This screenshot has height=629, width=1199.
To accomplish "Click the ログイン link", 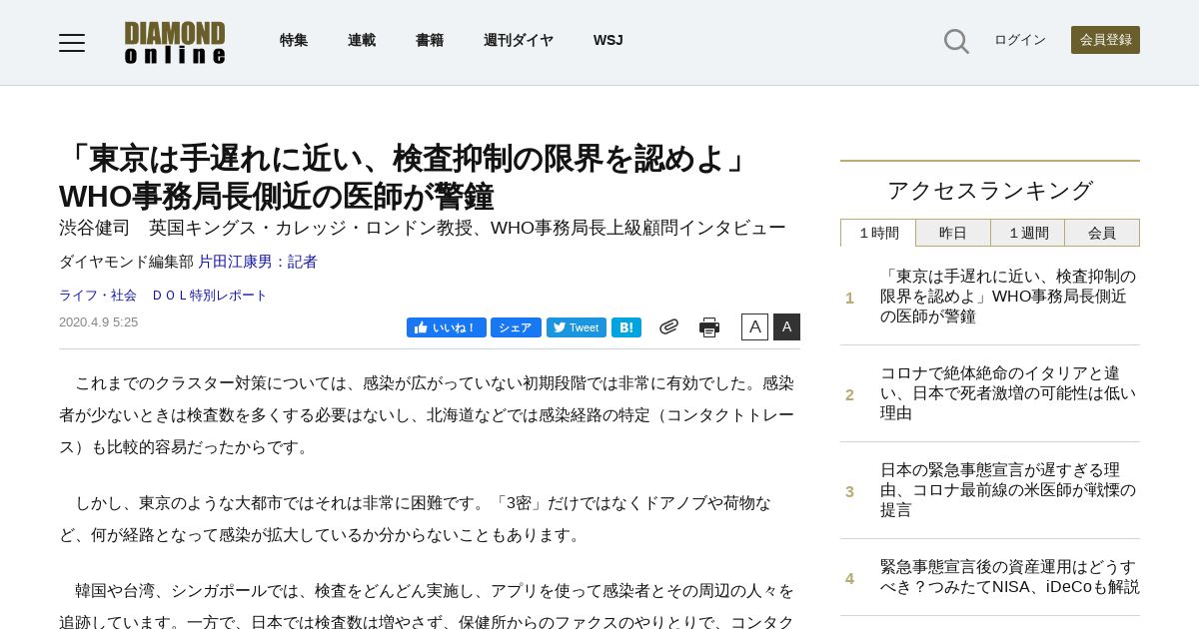I will point(1020,40).
